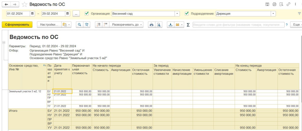Screen dimensions: 302x131
Task: Click the Сформировать button
Action: pyautogui.click(x=17, y=25)
